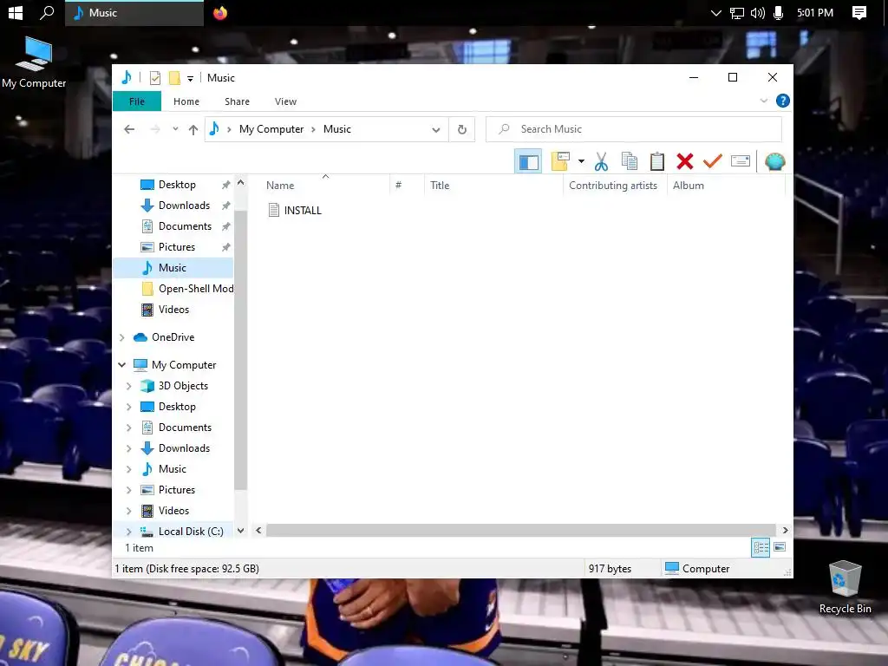888x666 pixels.
Task: Open the address bar history dropdown
Action: point(435,130)
